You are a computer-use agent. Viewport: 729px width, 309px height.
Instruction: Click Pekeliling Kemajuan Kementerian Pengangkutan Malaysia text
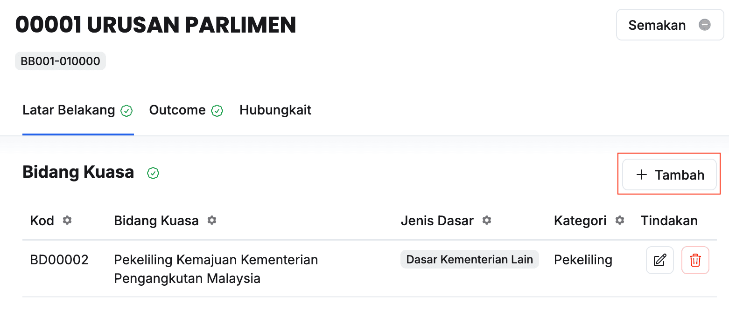216,269
